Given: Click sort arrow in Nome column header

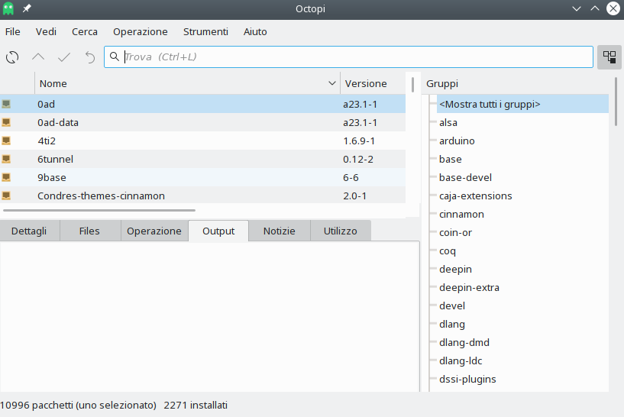Looking at the screenshot, I should [x=332, y=83].
